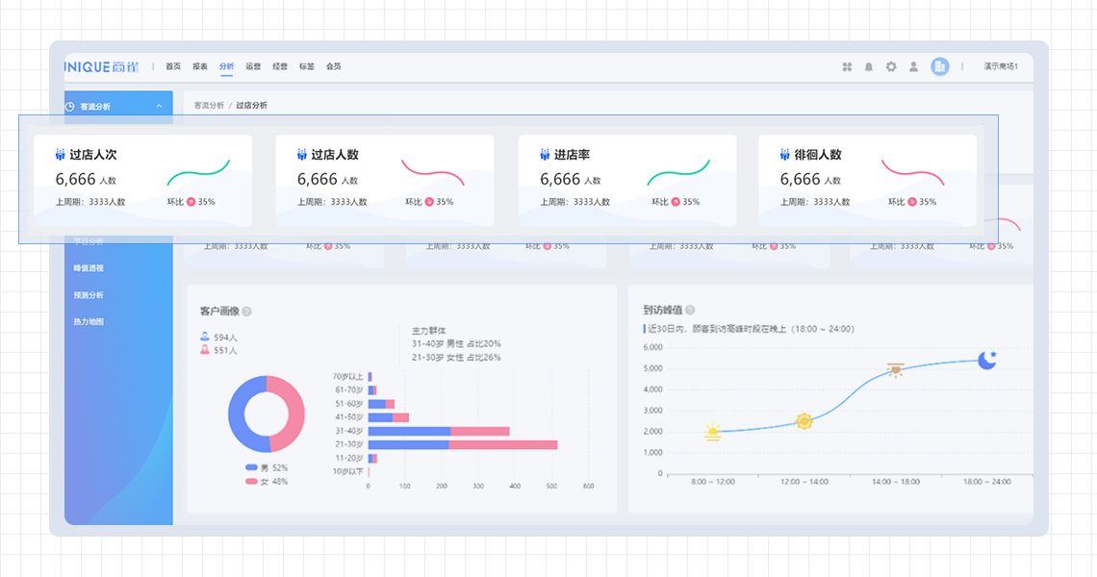Switch to the 分析 top navigation tab
Image resolution: width=1097 pixels, height=577 pixels.
226,67
